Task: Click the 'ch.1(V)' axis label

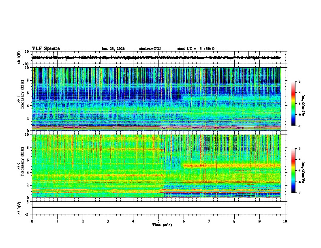Action: click(x=19, y=58)
